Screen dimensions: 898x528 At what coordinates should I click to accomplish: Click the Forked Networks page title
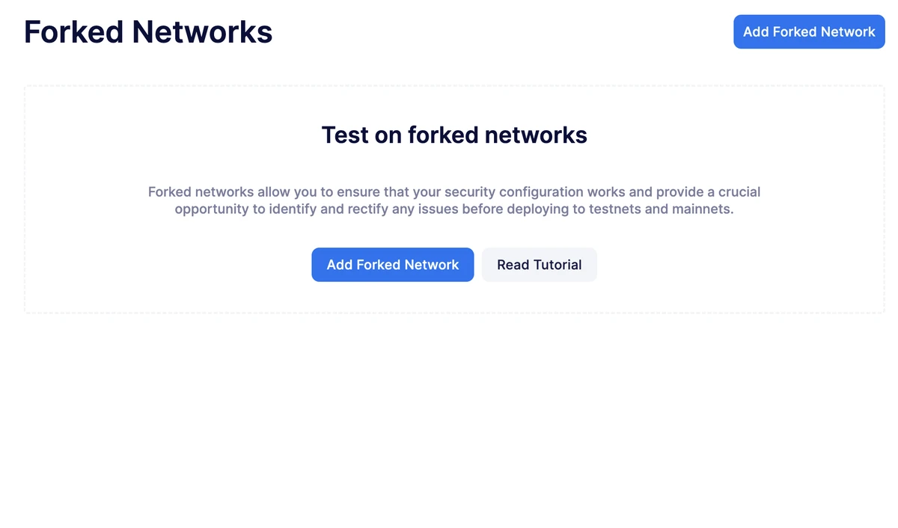coord(147,31)
